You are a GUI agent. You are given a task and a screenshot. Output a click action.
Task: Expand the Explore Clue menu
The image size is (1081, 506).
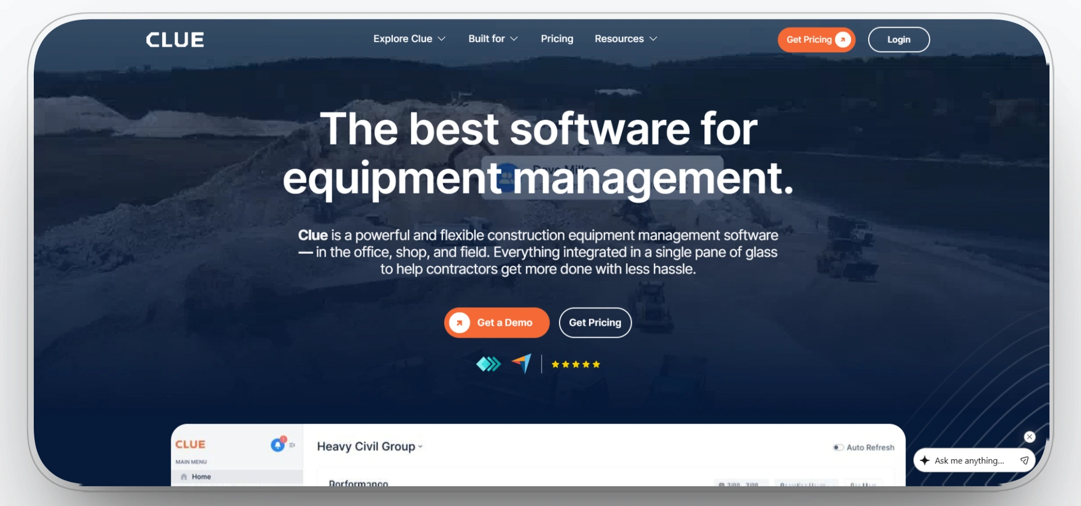click(x=409, y=39)
